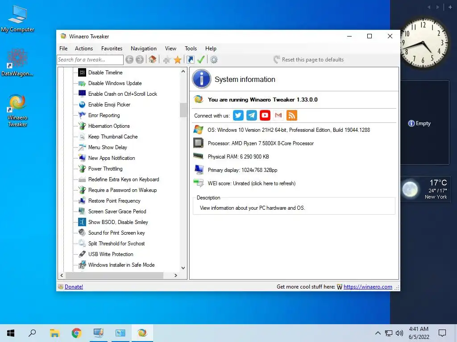Open the Actions menu
This screenshot has width=457, height=342.
84,49
